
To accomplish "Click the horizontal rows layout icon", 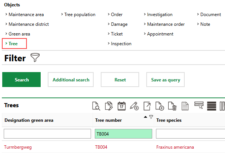I will (x=212, y=106).
